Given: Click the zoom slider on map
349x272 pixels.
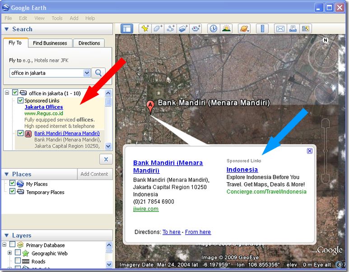Looking at the screenshot, I should coord(326,151).
